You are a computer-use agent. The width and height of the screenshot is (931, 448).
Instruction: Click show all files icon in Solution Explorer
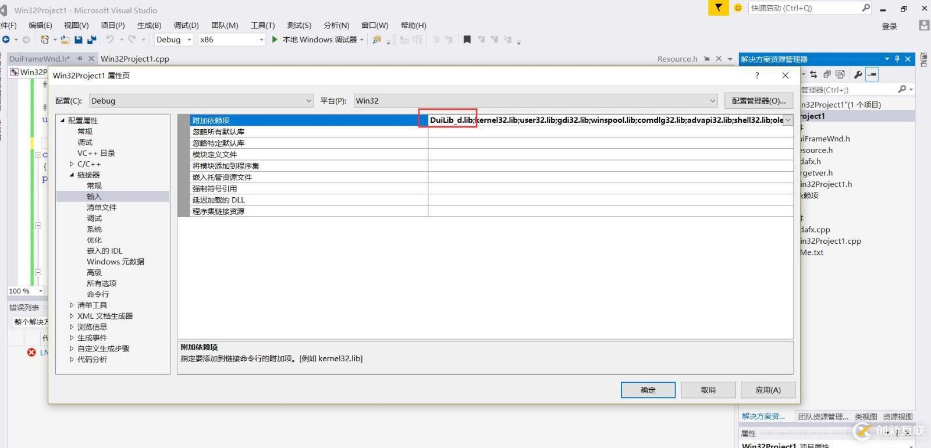840,74
